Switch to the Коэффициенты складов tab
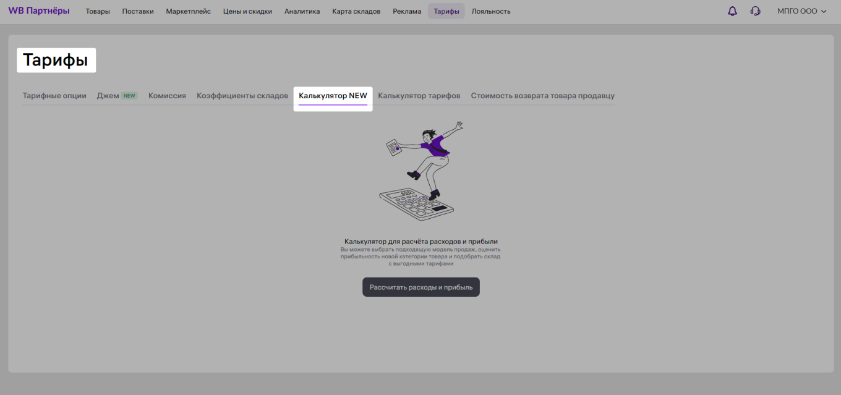 tap(242, 95)
